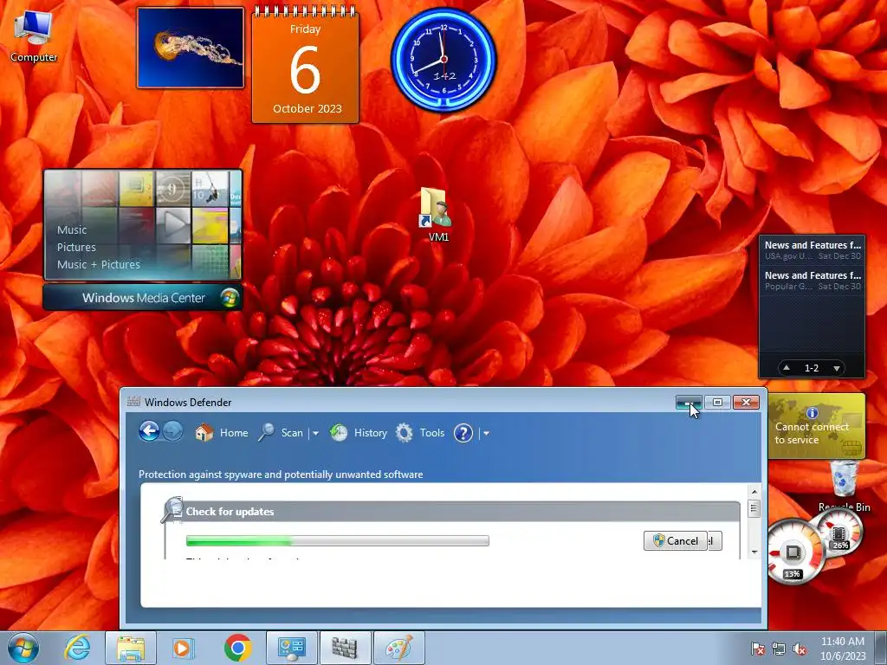This screenshot has height=665, width=887.
Task: Select the VM1 folder shortcut
Action: click(x=437, y=215)
